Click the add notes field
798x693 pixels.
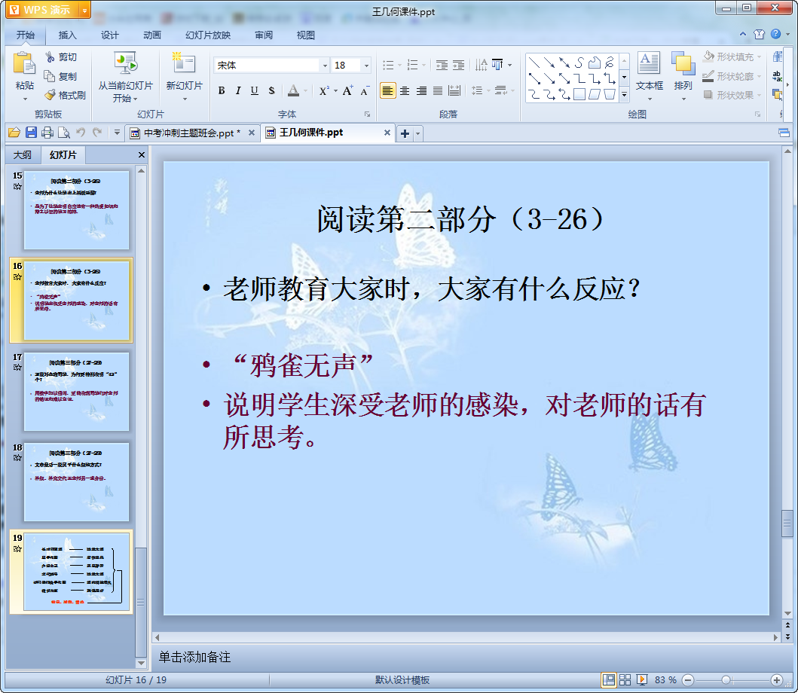(x=467, y=657)
